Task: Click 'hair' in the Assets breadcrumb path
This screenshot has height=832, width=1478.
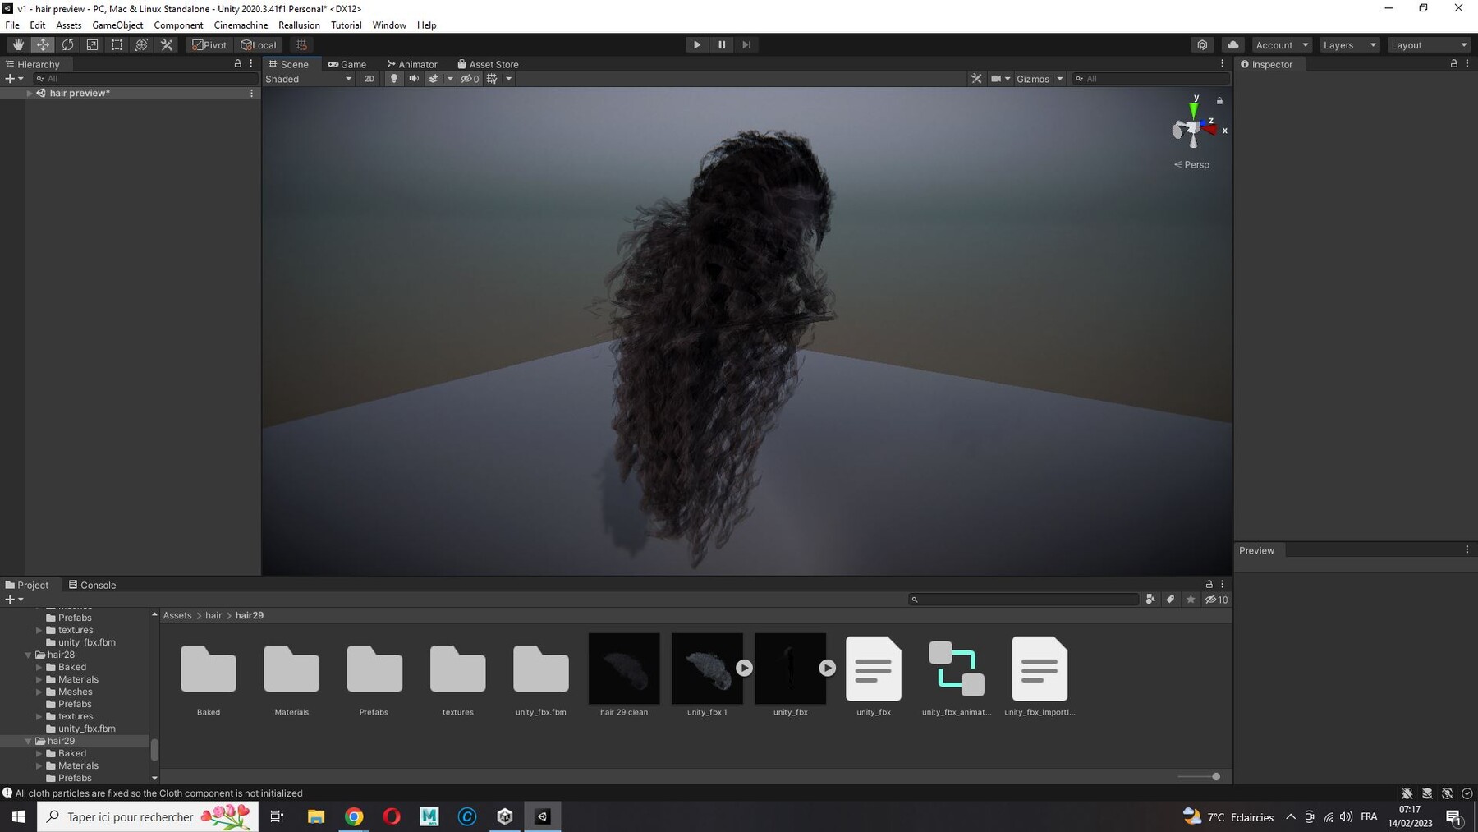Action: click(x=213, y=615)
